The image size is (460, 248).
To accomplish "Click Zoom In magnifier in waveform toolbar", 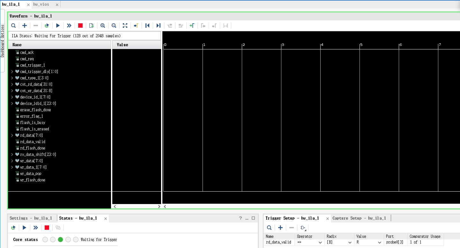I will click(x=103, y=26).
